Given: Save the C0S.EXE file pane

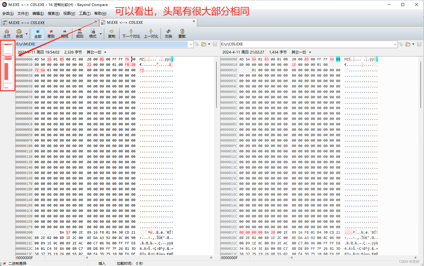Looking at the screenshot, I should 419,44.
